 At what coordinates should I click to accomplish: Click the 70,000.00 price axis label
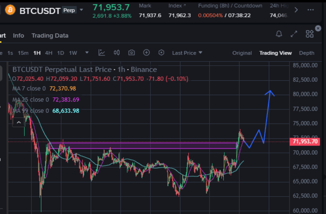tap(305, 153)
